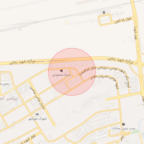This screenshot has width=144, height=144.
Task: Click the جانباز عباس عباسی street label
Action: pyautogui.click(x=37, y=98)
